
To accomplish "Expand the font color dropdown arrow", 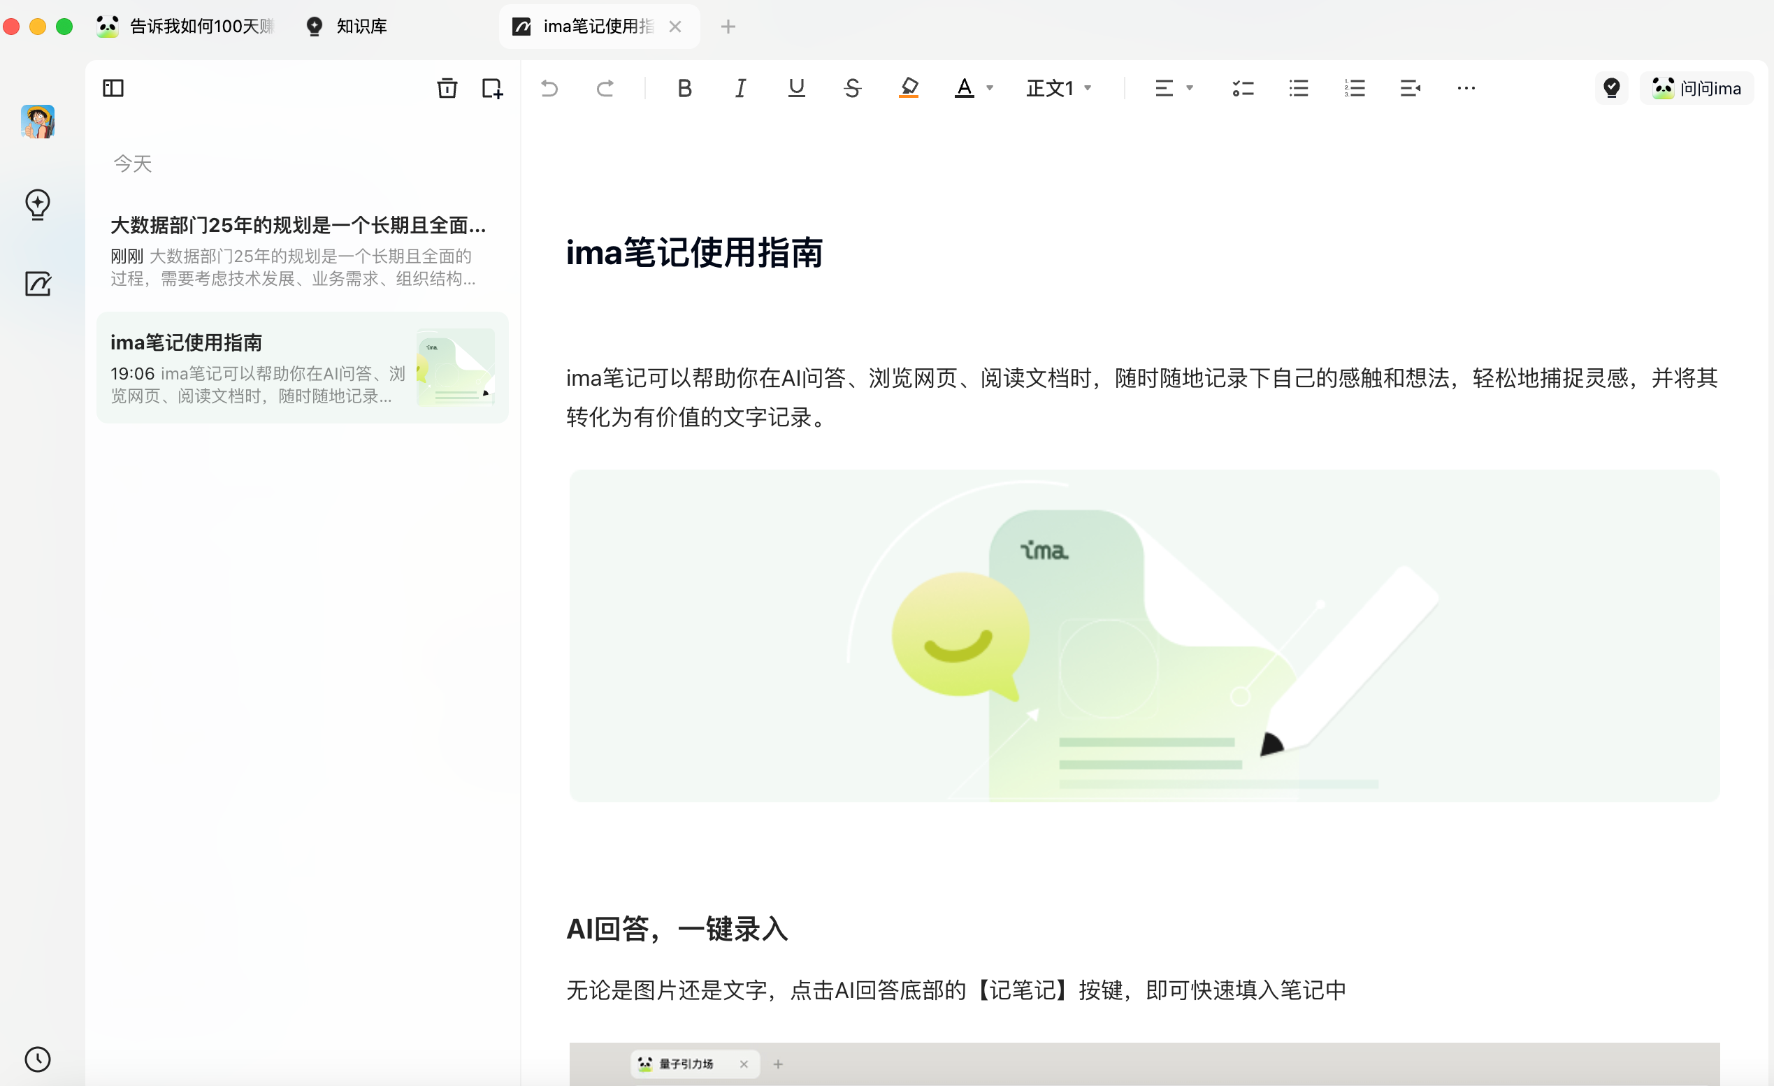I will point(990,88).
